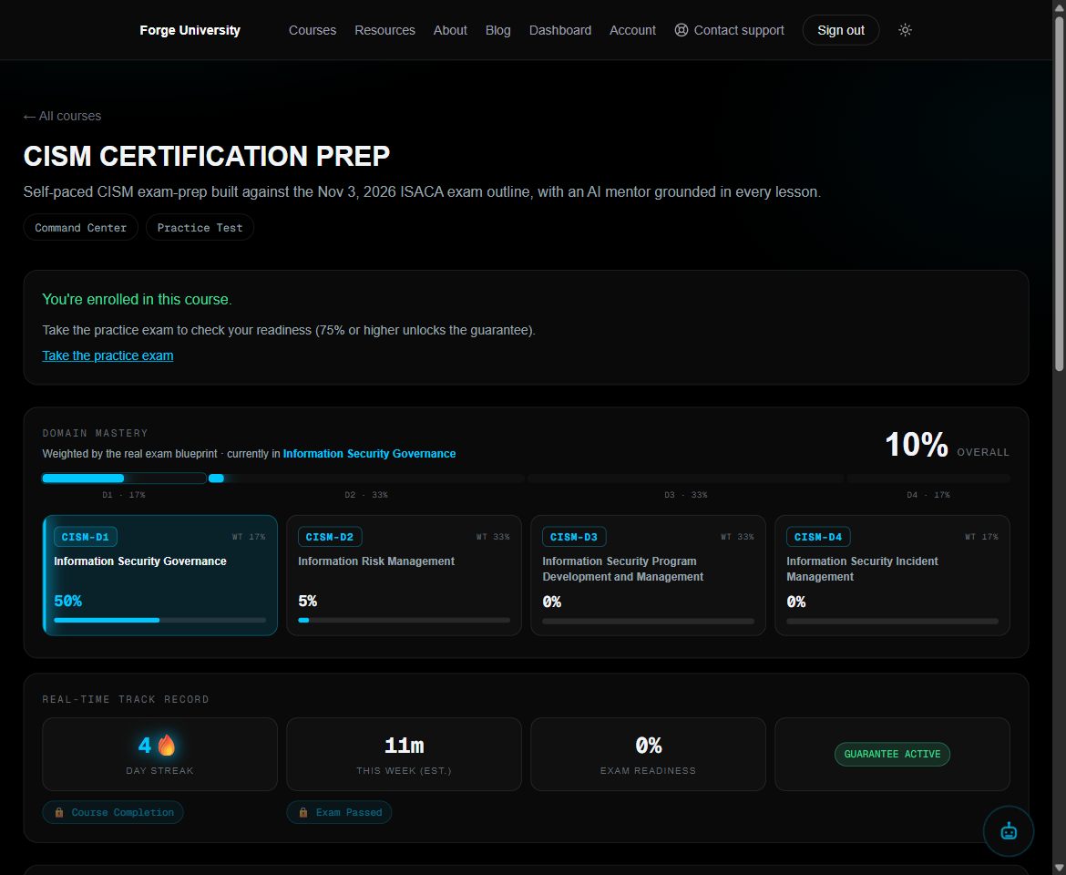This screenshot has width=1066, height=875.
Task: Open the Dashboard nav item
Action: coord(560,31)
